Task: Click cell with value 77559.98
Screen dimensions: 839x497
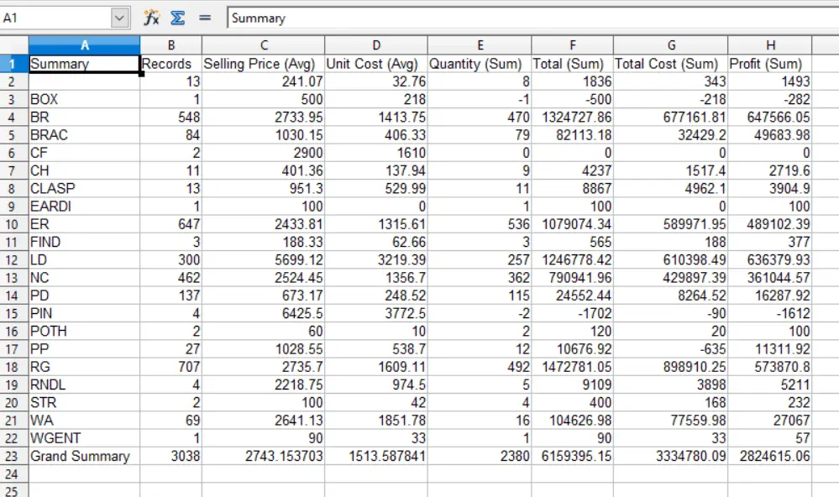Action: 670,421
